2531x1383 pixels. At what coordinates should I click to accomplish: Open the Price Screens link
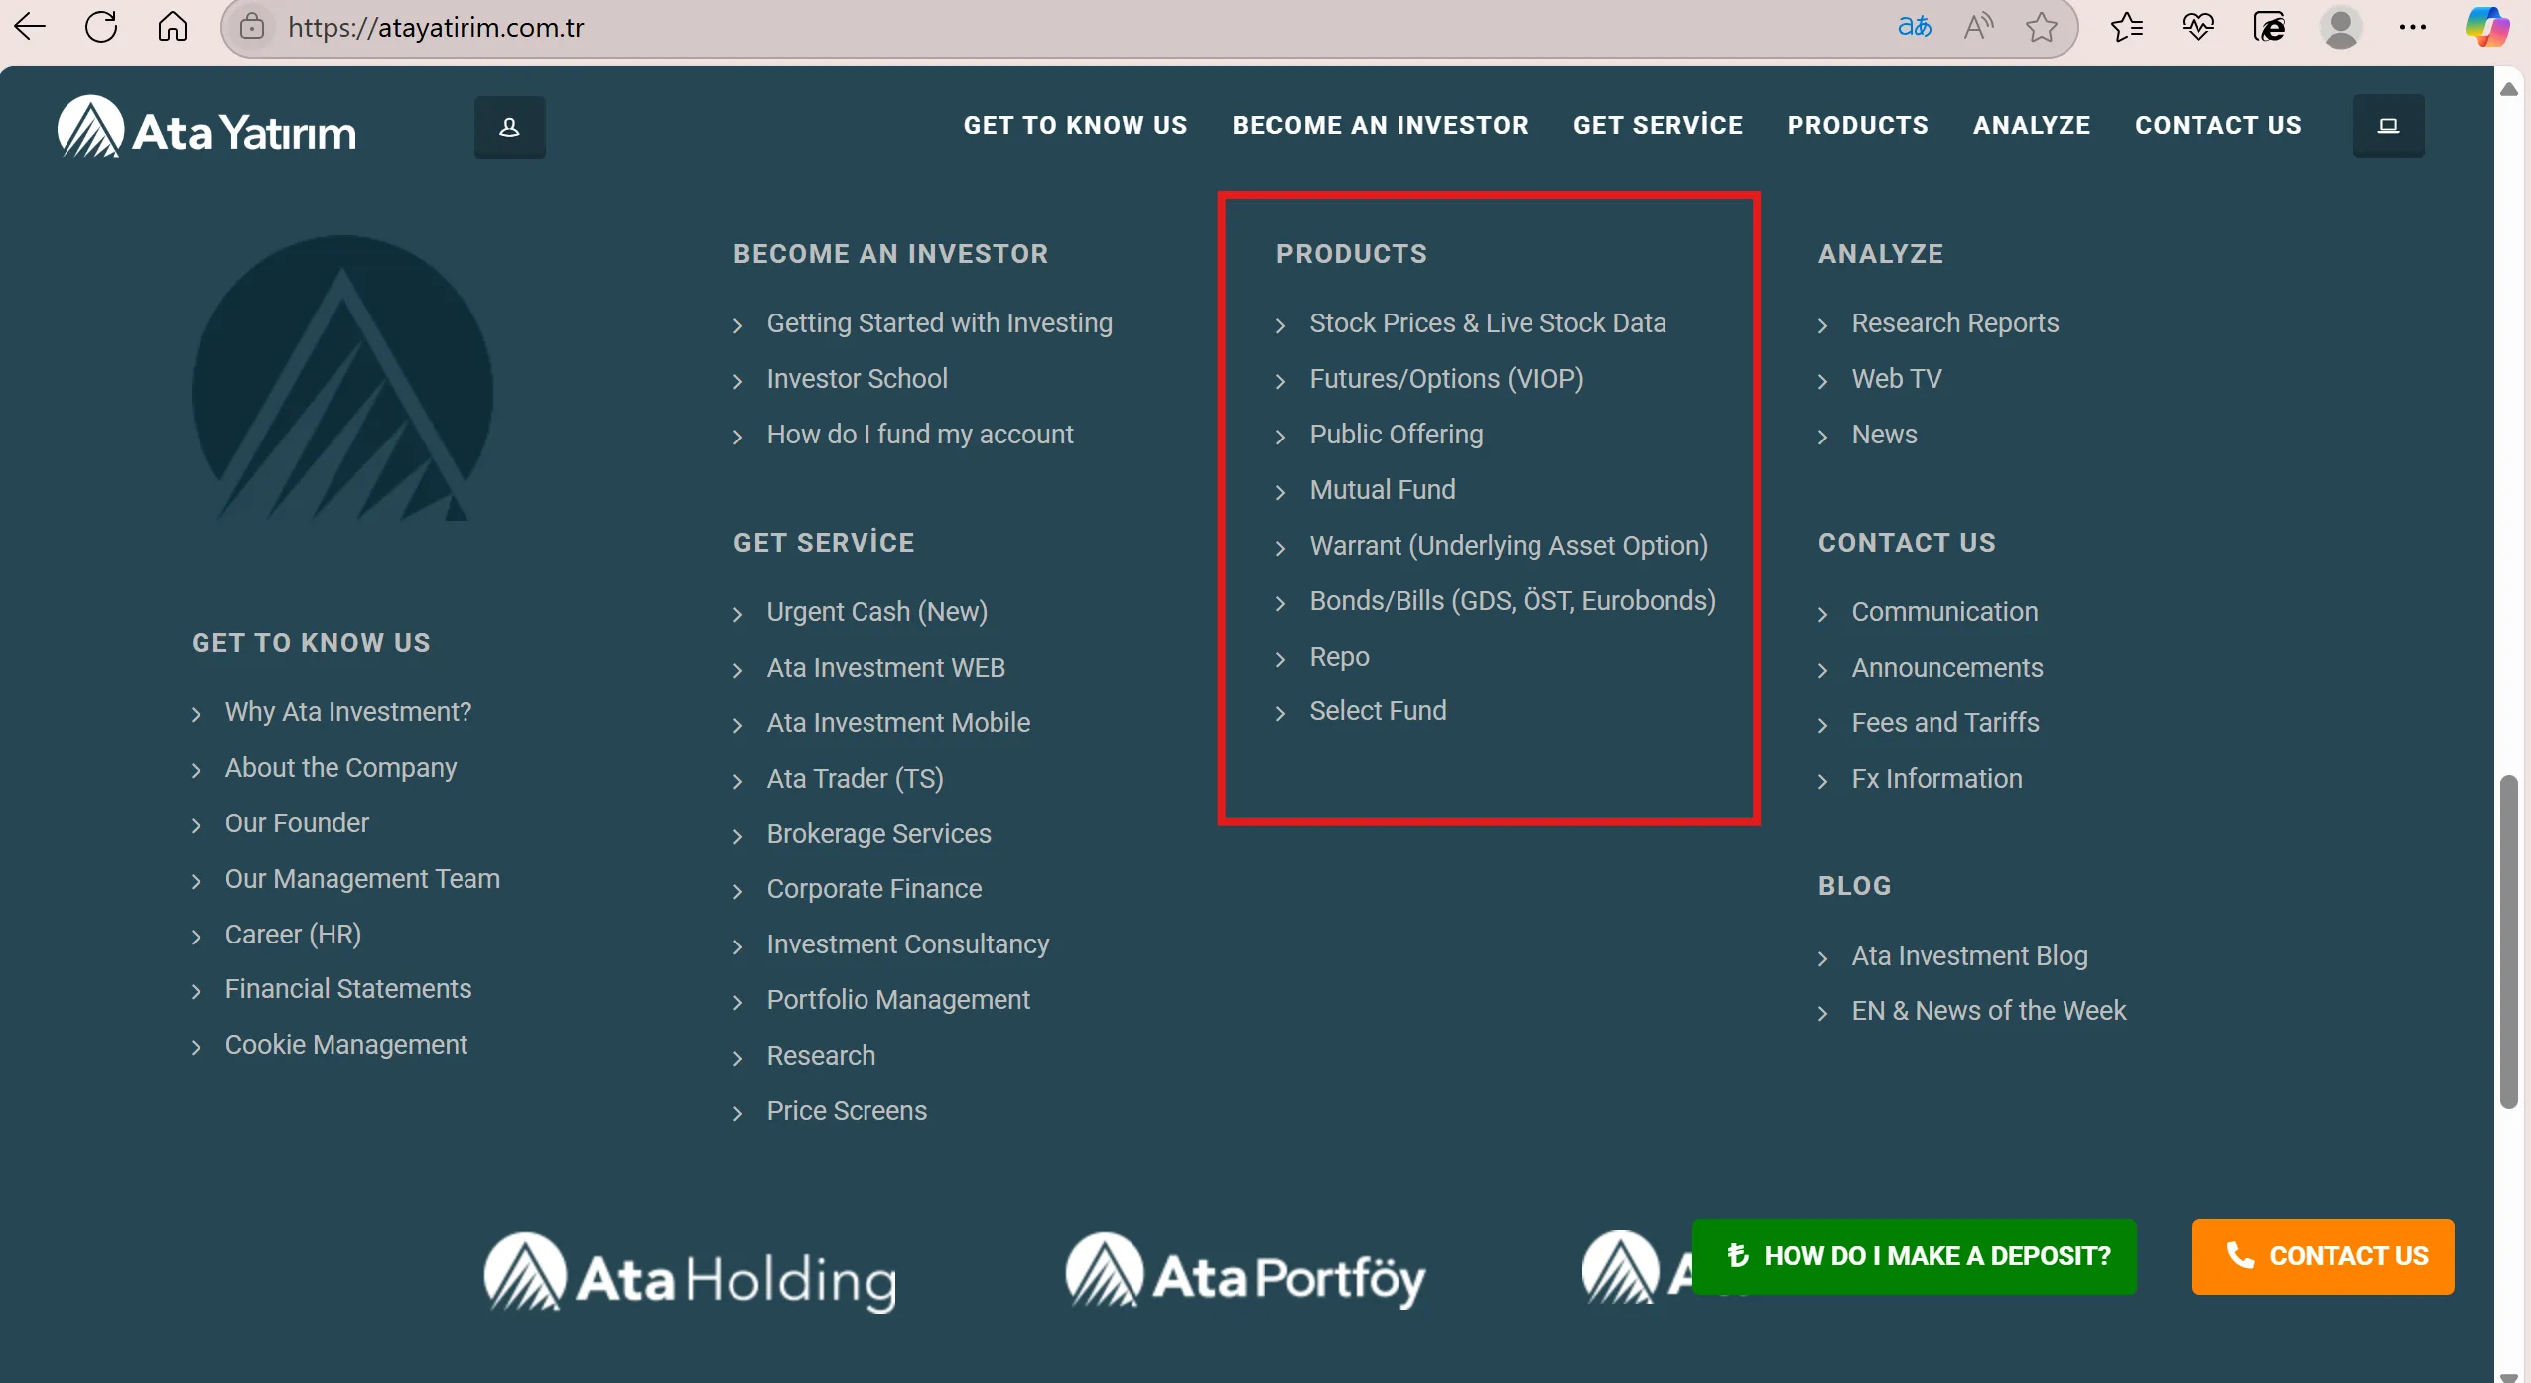click(847, 1111)
